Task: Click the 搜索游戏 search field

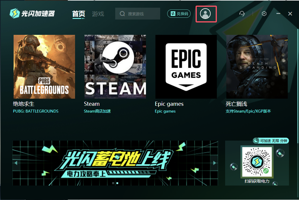Action: click(x=138, y=14)
